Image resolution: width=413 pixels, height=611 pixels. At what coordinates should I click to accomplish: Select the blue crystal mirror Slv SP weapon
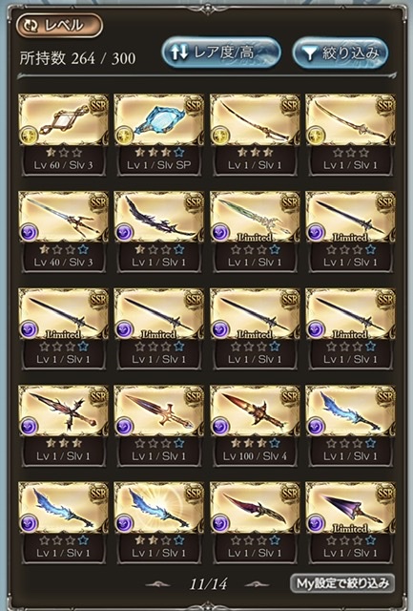click(159, 135)
